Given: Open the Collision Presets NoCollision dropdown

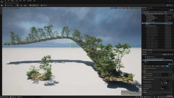Looking at the screenshot, I should (x=164, y=89).
